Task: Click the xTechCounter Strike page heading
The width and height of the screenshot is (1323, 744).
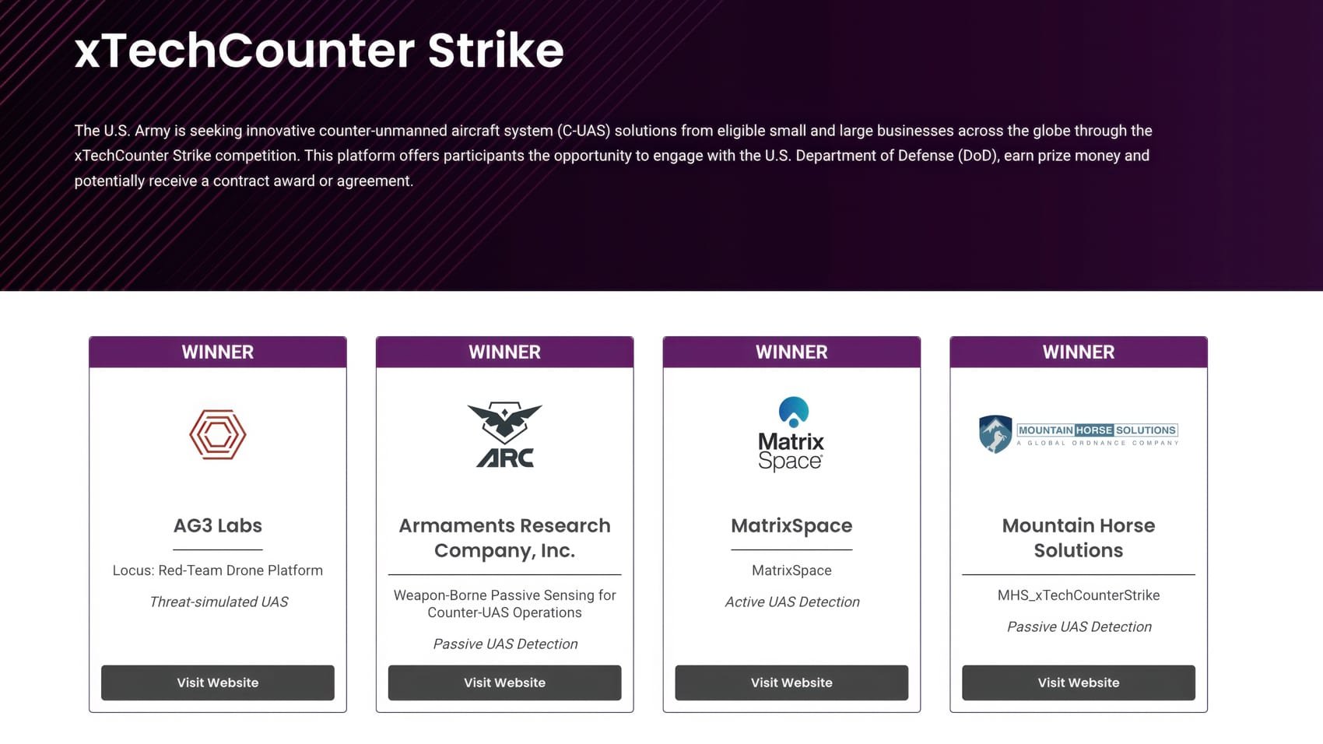Action: [318, 51]
